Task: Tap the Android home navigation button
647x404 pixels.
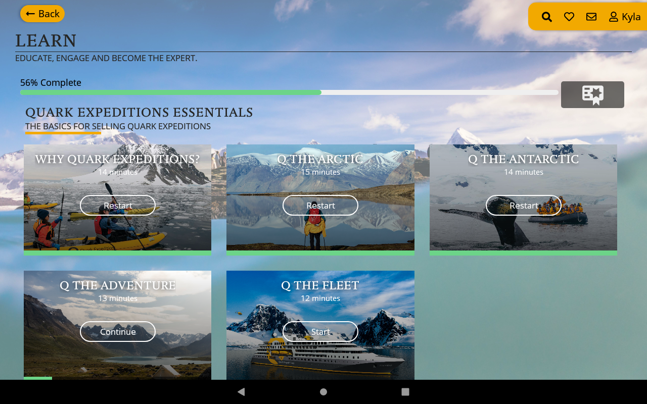Action: pos(323,392)
